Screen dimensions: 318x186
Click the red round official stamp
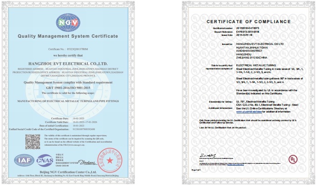coord(110,160)
